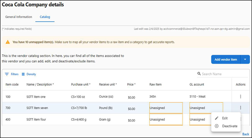
Task: Open actions menu for SGTT item one
Action: pyautogui.click(x=240, y=96)
